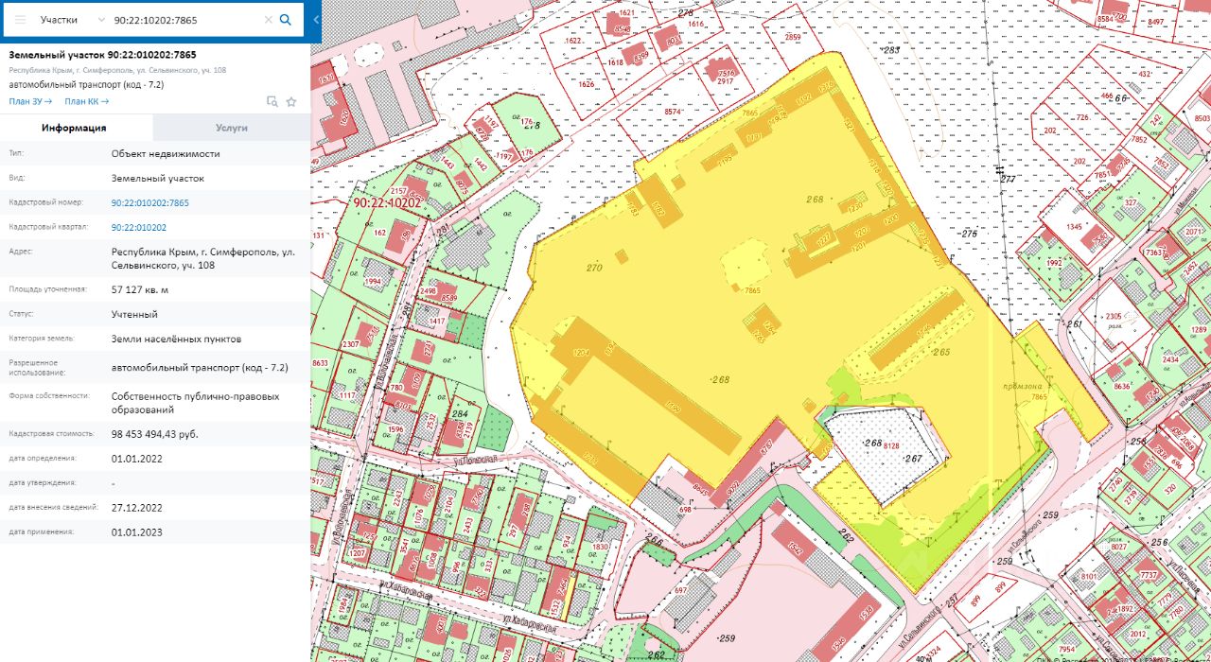Image resolution: width=1211 pixels, height=662 pixels.
Task: Select the status value Учтенный
Action: (134, 314)
